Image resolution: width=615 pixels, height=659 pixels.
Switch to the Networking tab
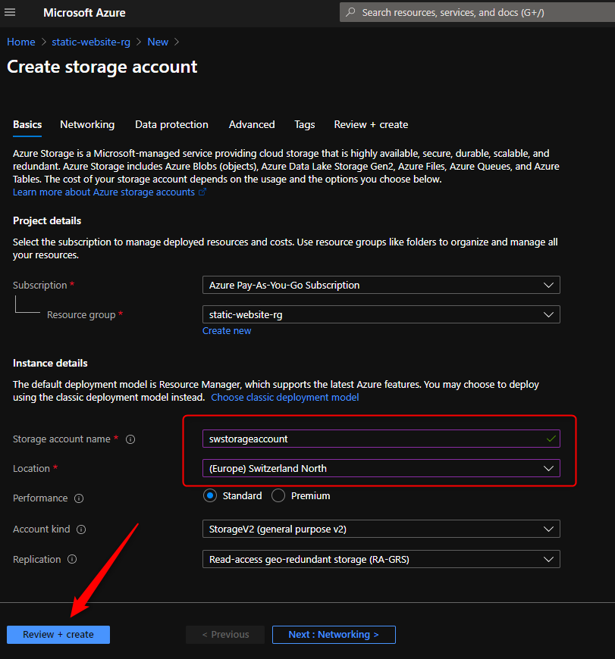click(87, 125)
